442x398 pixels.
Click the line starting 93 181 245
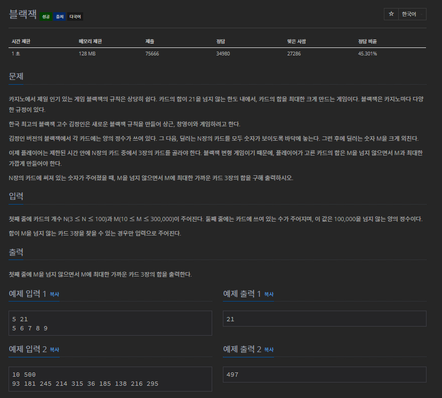click(85, 384)
